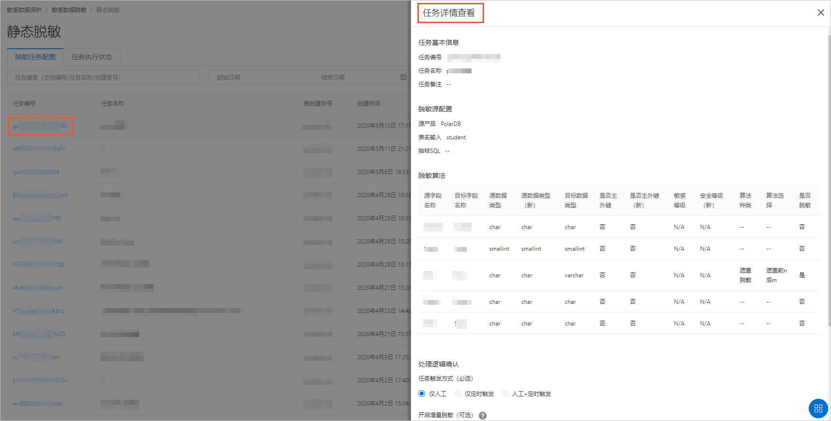Click the 2020年5月13日 creation time cell

[384, 126]
